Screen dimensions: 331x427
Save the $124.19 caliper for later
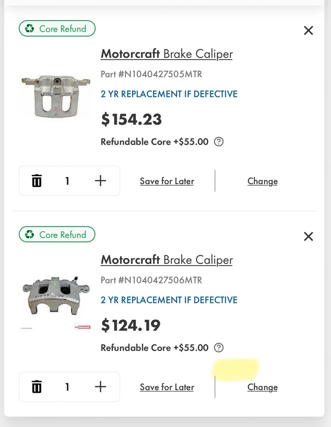point(167,387)
